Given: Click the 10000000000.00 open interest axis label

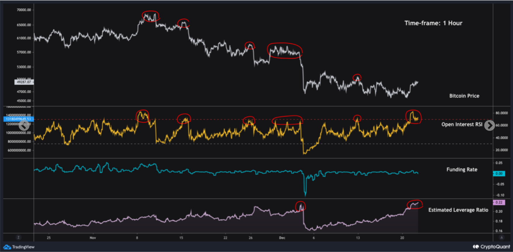Looking at the screenshot, I should point(18,133).
